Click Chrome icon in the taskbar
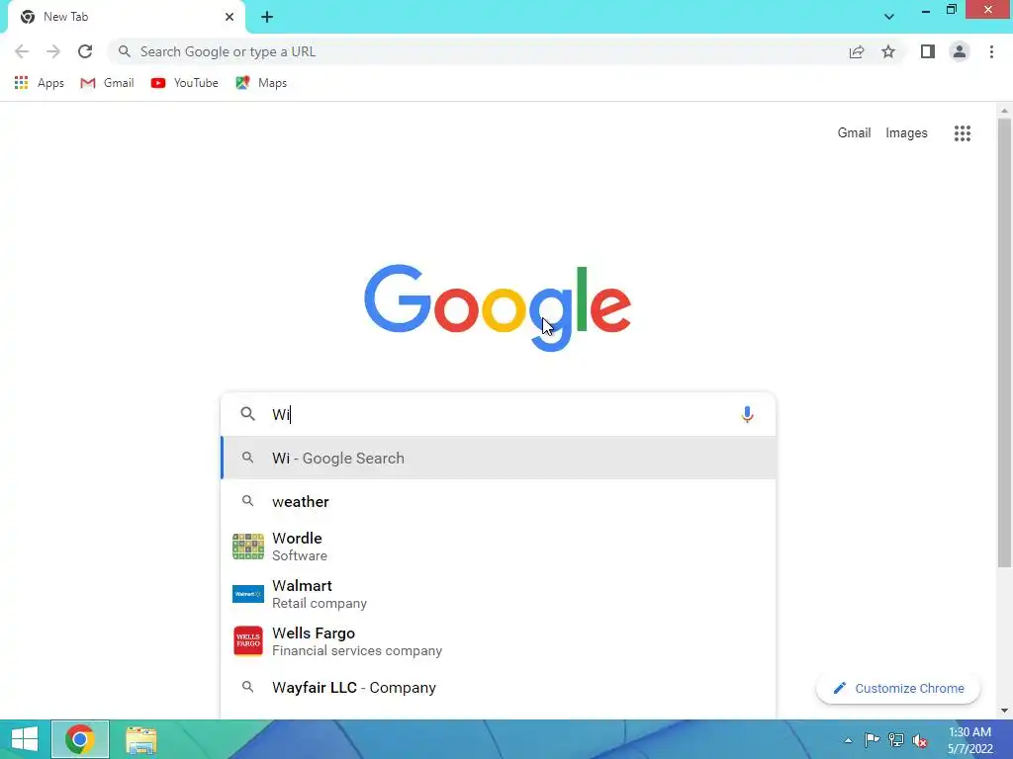 tap(79, 739)
